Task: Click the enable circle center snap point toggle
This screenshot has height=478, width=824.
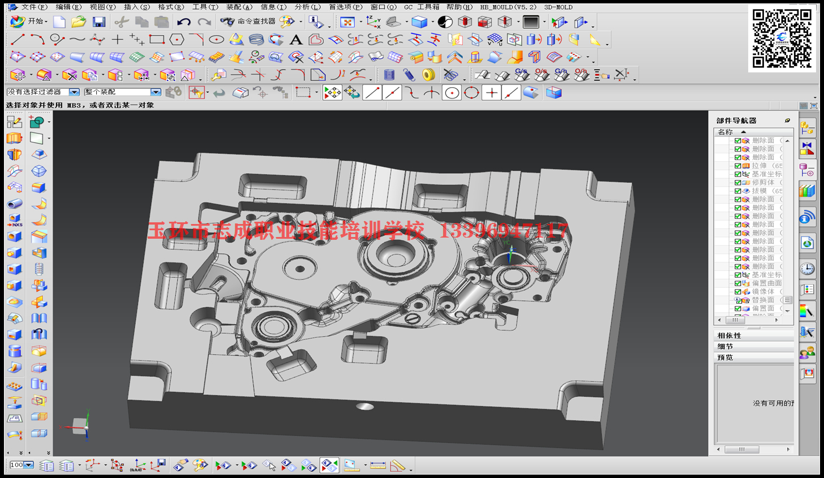Action: pyautogui.click(x=452, y=93)
